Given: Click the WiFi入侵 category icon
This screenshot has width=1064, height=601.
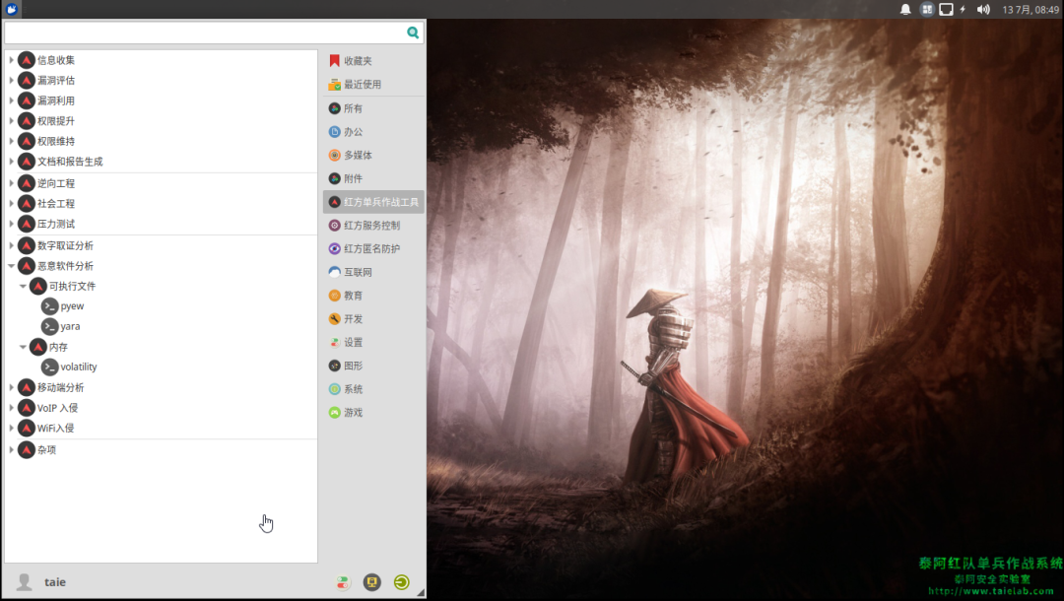Looking at the screenshot, I should [x=27, y=429].
